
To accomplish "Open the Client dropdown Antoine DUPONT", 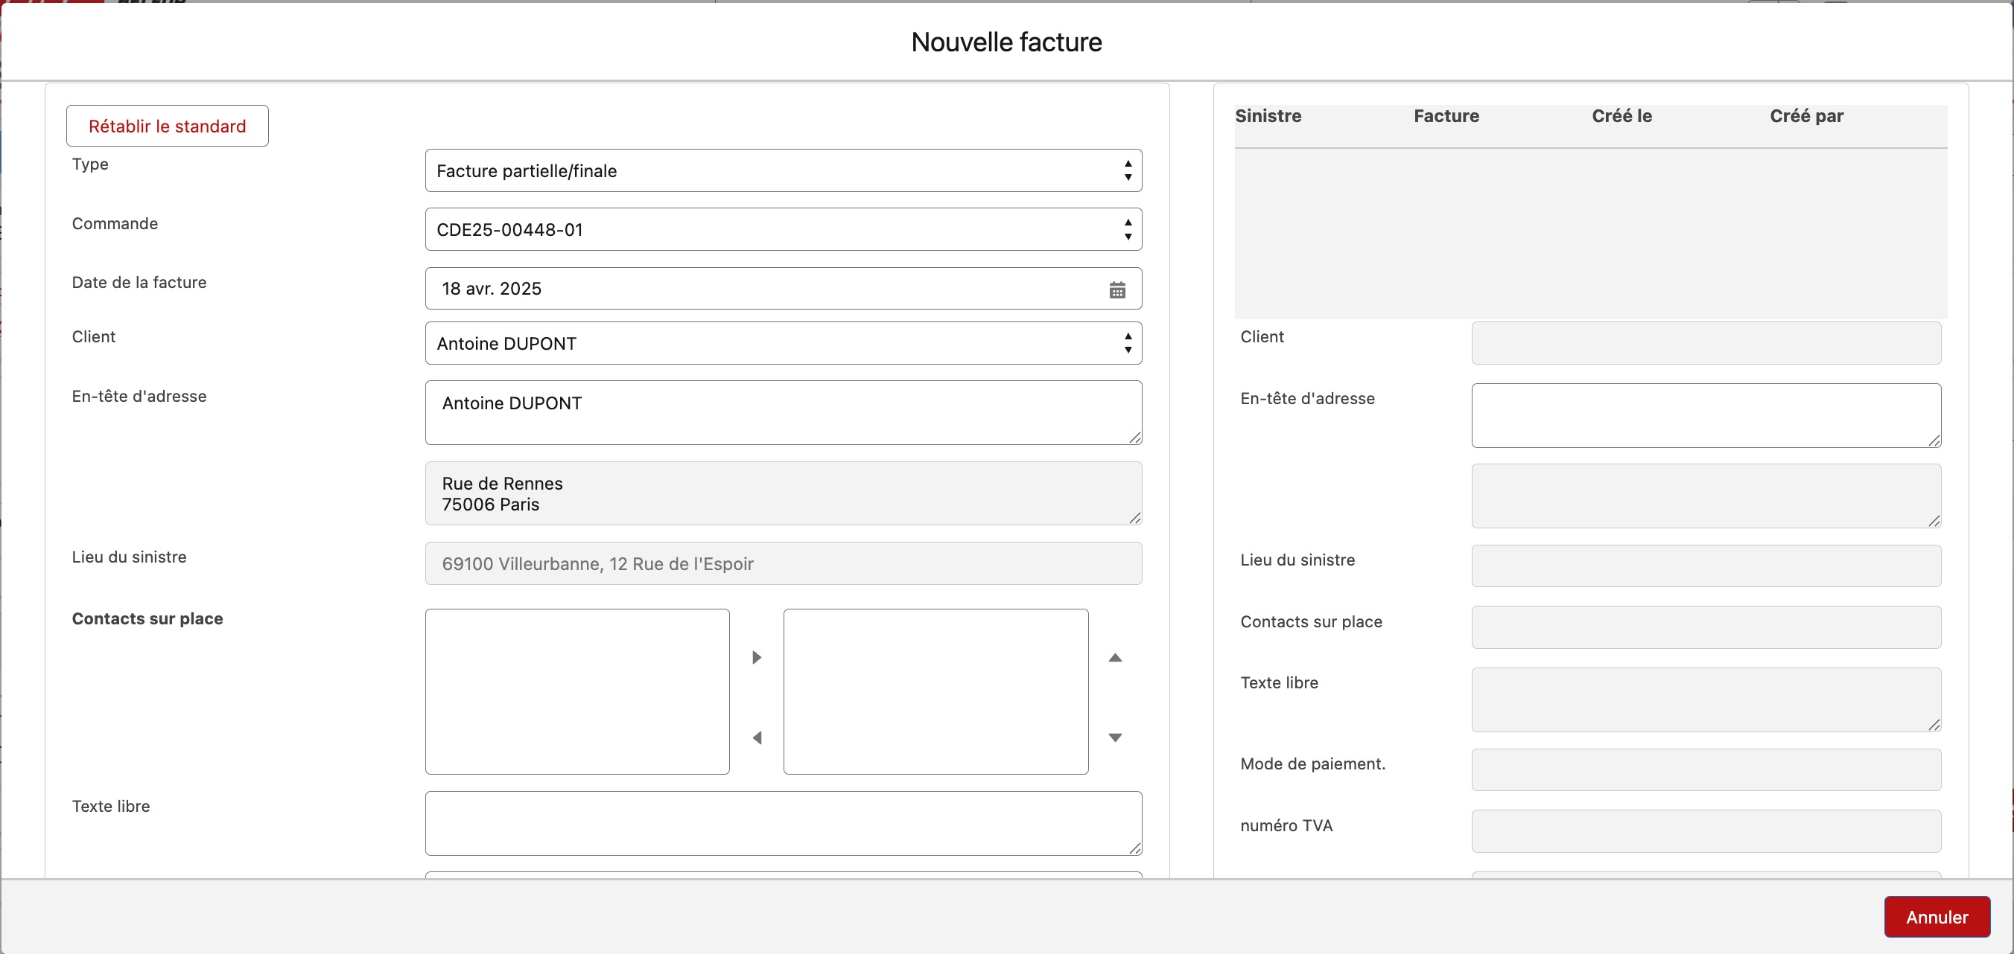I will [x=784, y=343].
